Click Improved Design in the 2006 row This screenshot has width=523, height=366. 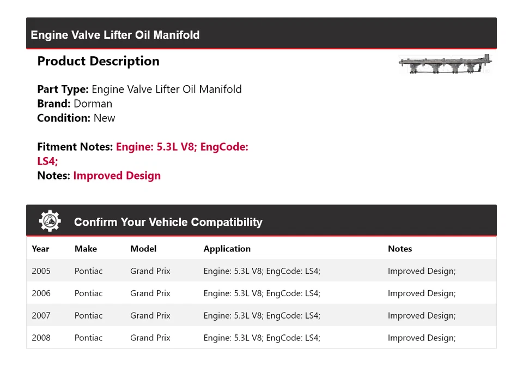coord(422,293)
